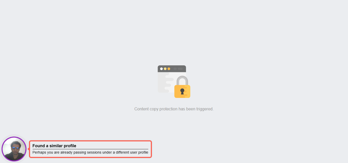This screenshot has height=163, width=348.
Task: Click the orange dot in illustration header
Action: tap(169, 69)
